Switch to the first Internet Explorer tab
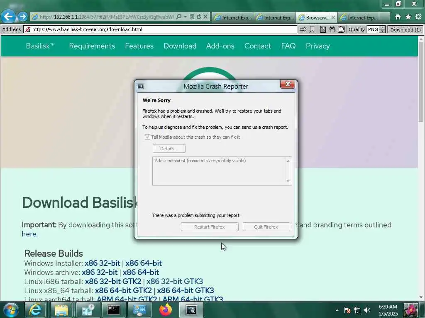This screenshot has height=318, width=425. coord(233,17)
